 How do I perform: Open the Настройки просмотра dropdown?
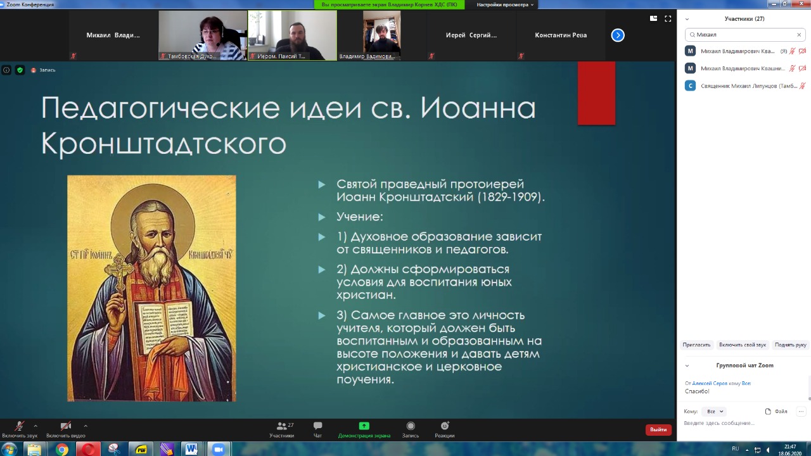(505, 4)
